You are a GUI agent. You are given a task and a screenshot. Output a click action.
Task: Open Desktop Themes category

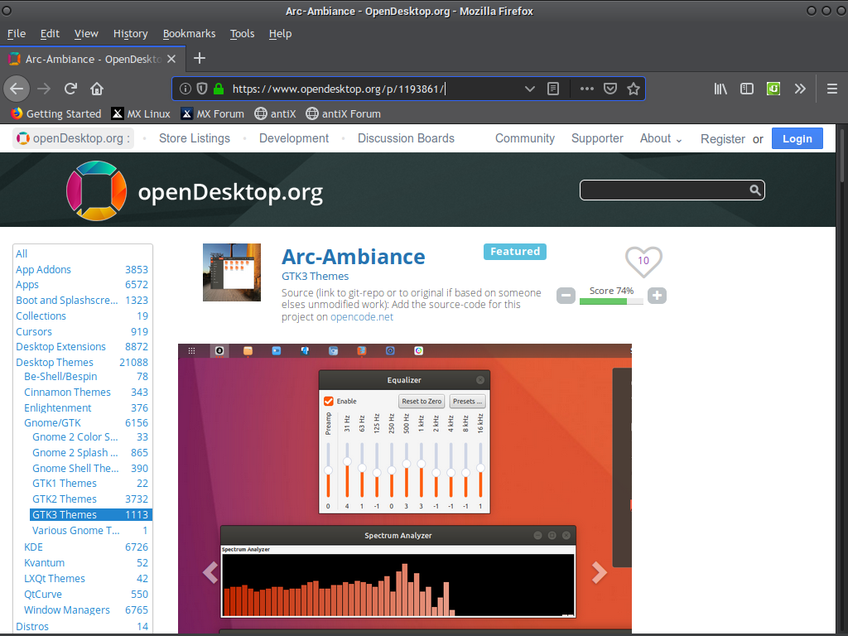click(x=54, y=363)
